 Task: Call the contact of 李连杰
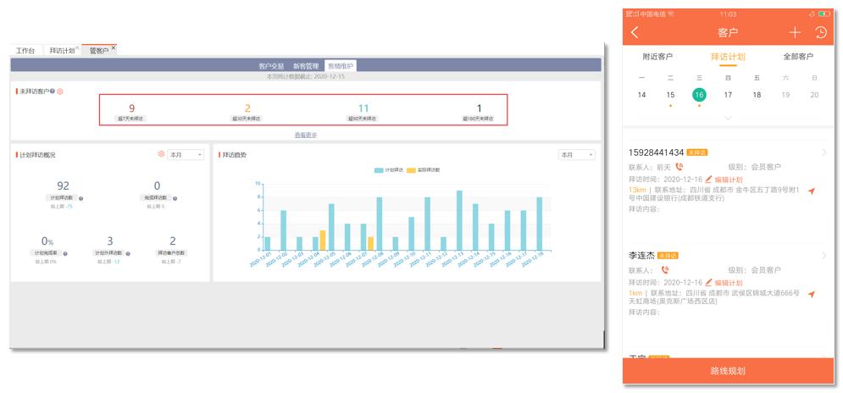(x=666, y=270)
